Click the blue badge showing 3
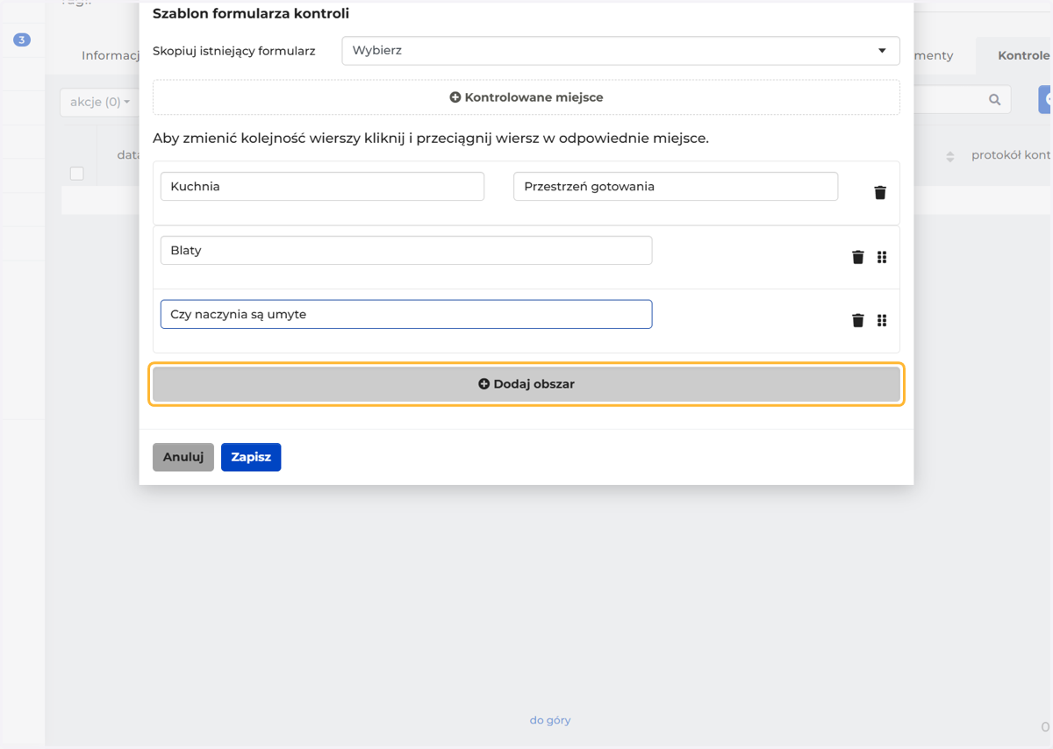 click(x=22, y=39)
